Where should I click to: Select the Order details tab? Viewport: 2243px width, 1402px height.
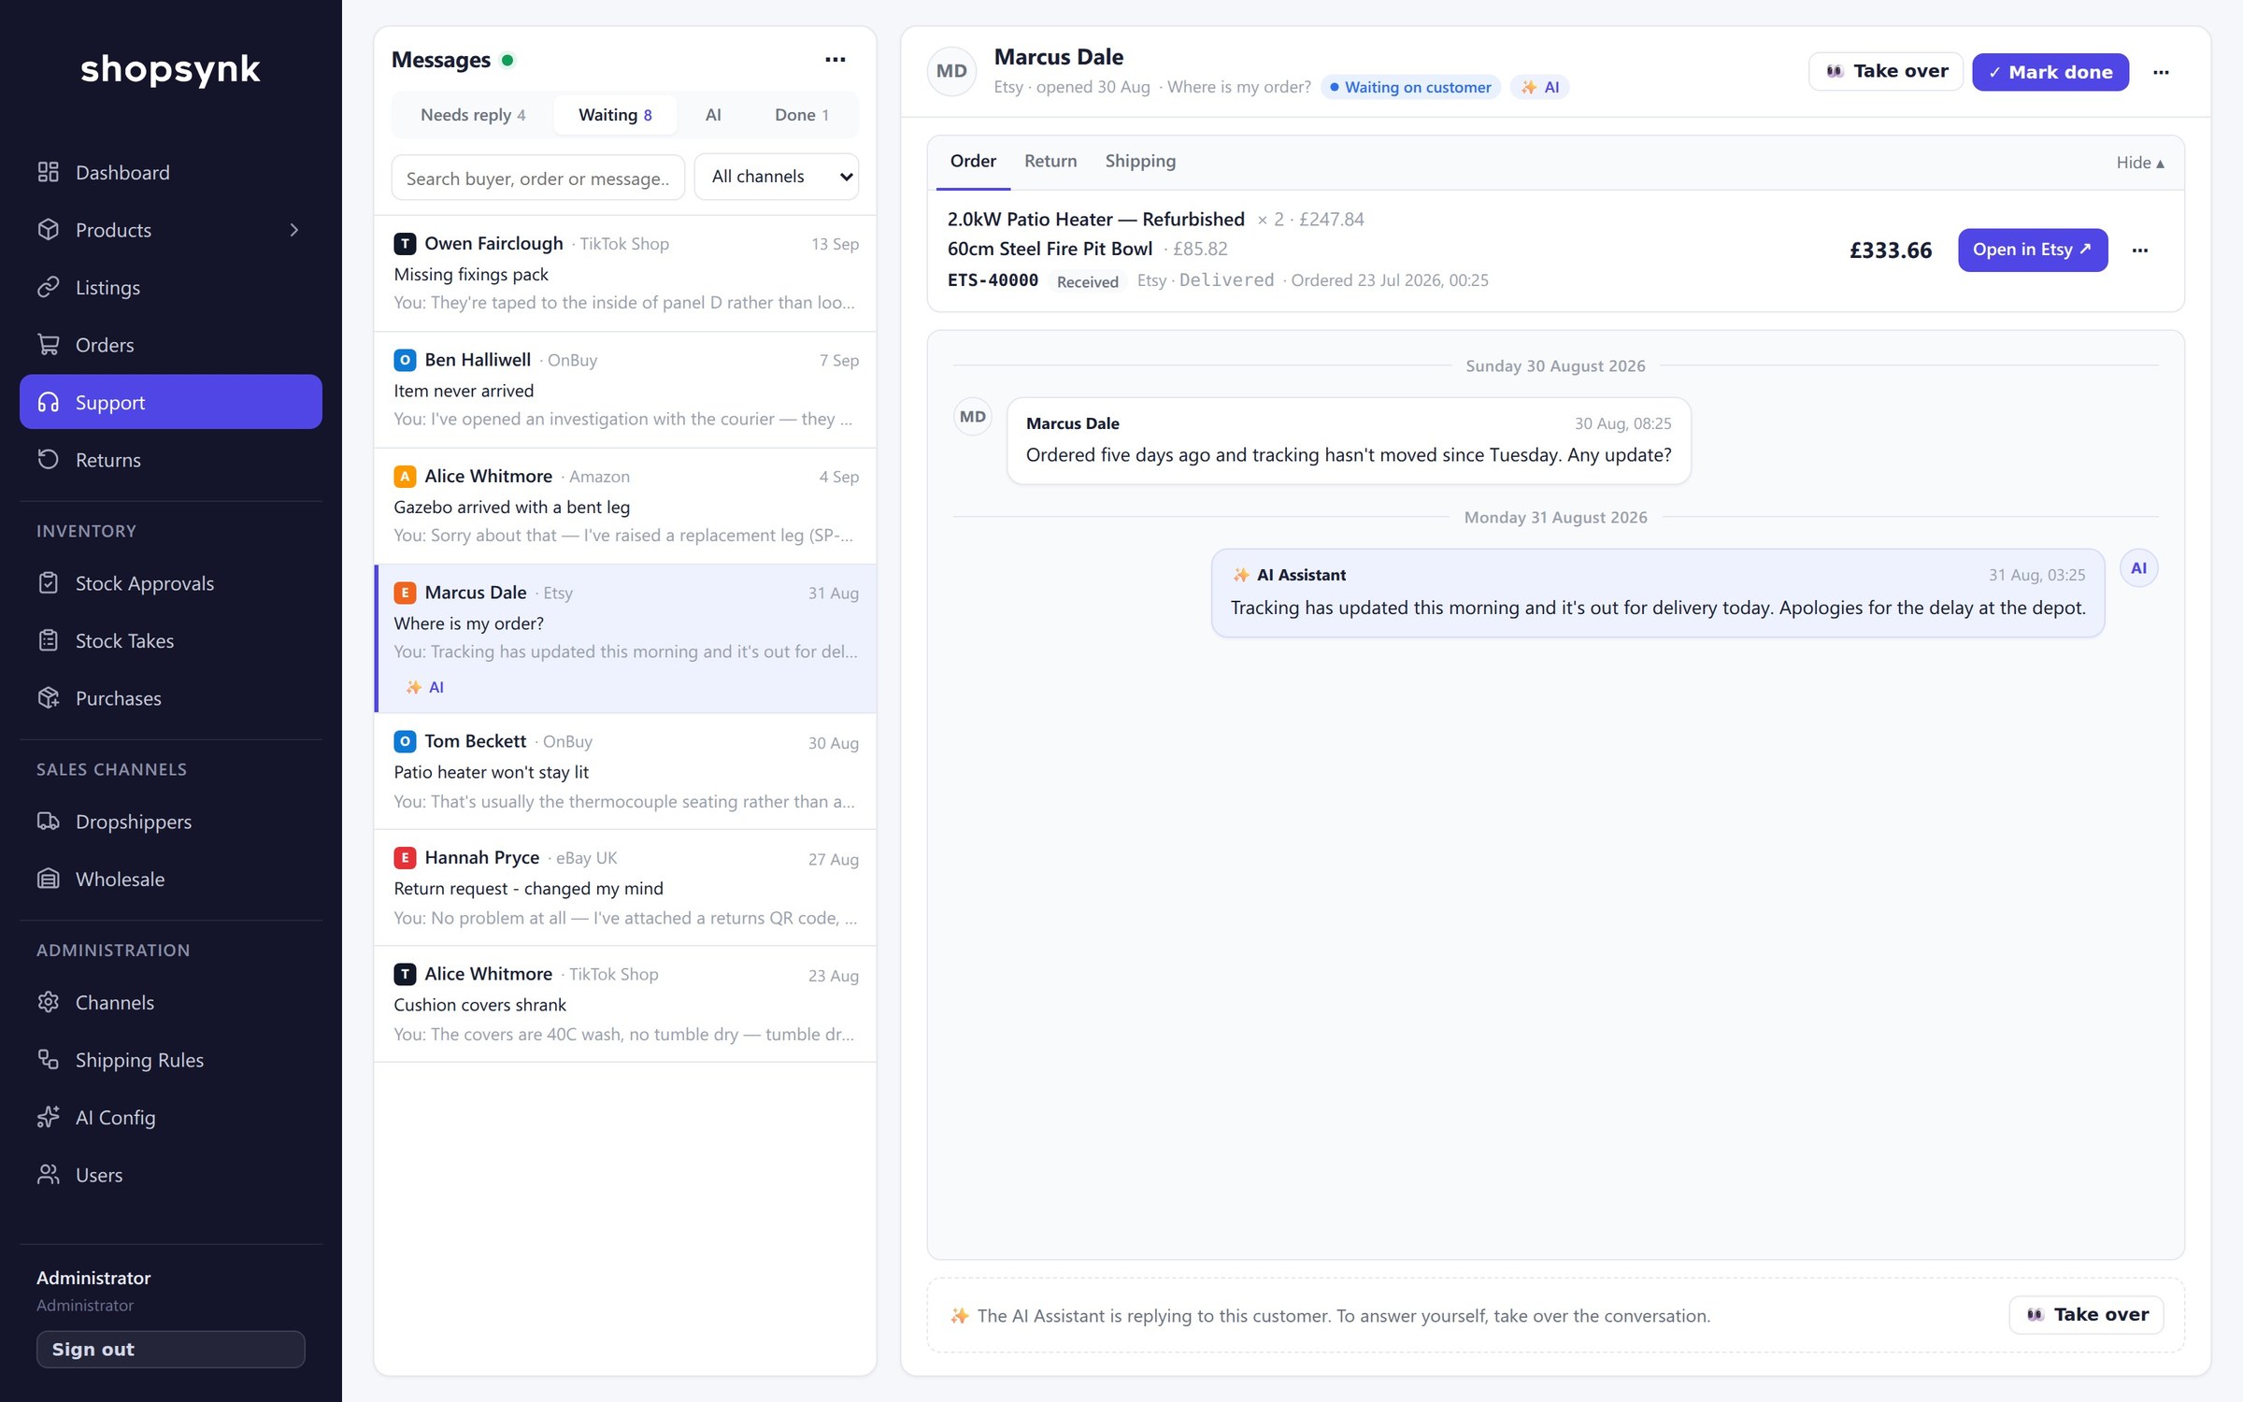pos(973,161)
